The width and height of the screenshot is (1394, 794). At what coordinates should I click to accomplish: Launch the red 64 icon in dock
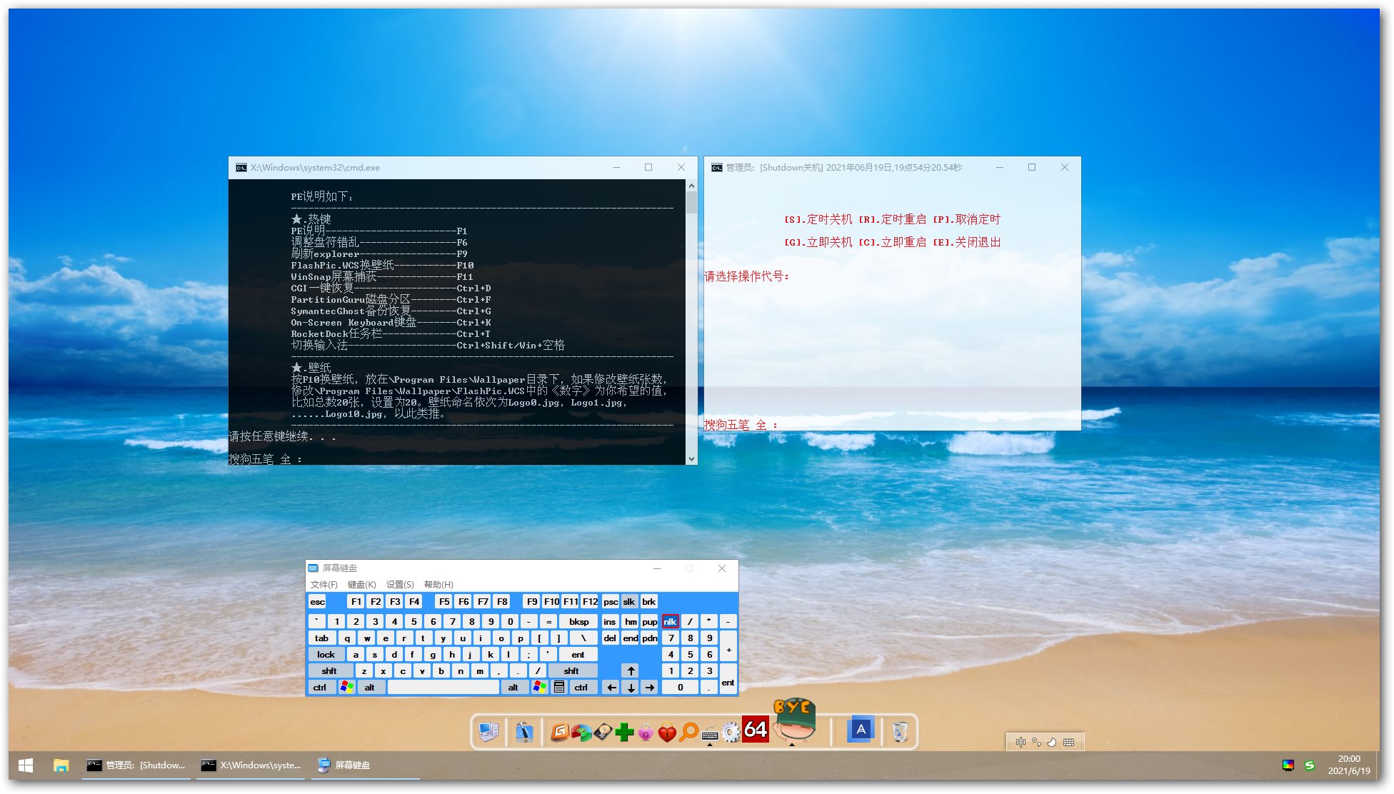(x=756, y=729)
